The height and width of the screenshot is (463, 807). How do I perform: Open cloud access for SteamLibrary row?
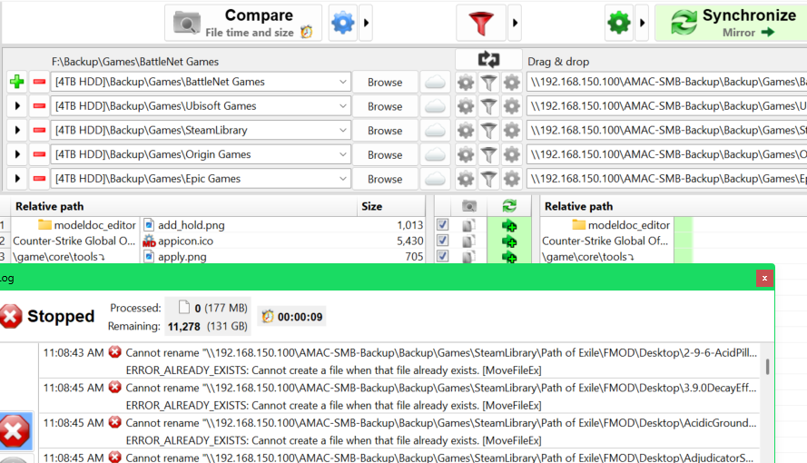click(435, 130)
